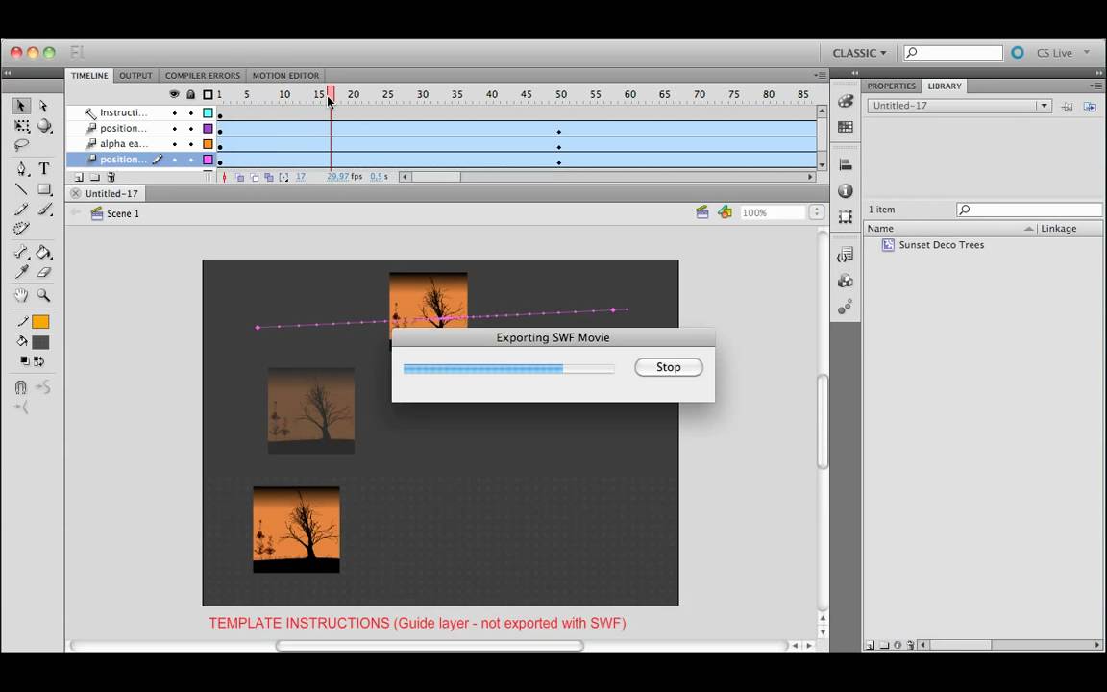
Task: Select the black arrow Selection tool
Action: [20, 106]
